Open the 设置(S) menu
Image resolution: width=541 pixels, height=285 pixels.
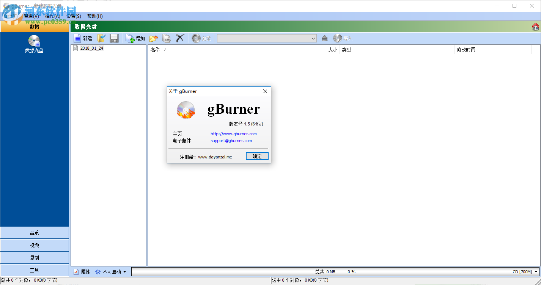point(74,16)
